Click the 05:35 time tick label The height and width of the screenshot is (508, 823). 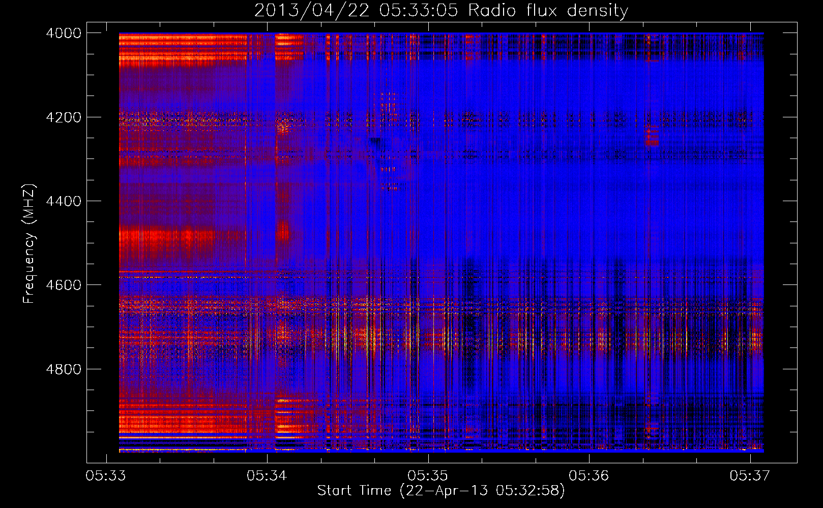(428, 475)
